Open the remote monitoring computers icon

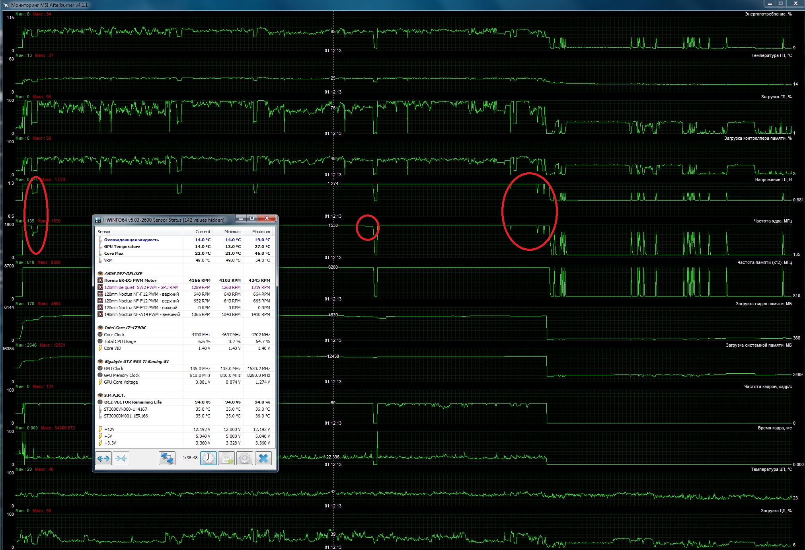167,458
